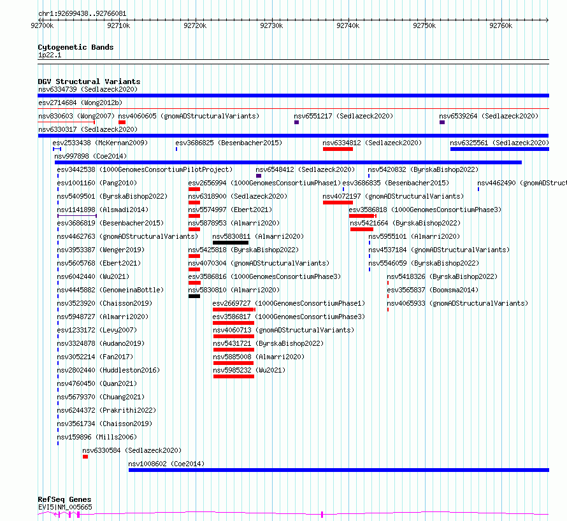Click the purple marker under nsv6539264
The image size is (567, 521).
(442, 122)
